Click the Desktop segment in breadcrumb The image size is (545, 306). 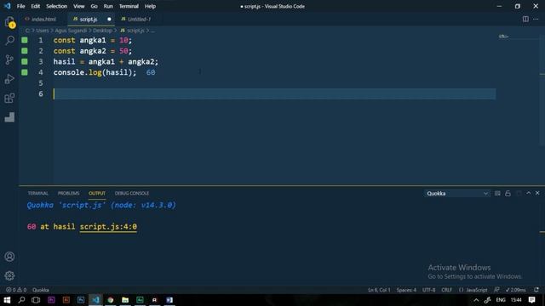pyautogui.click(x=102, y=31)
